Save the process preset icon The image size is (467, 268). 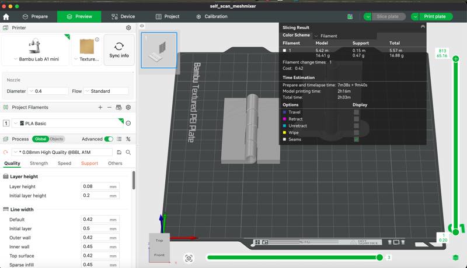click(119, 152)
